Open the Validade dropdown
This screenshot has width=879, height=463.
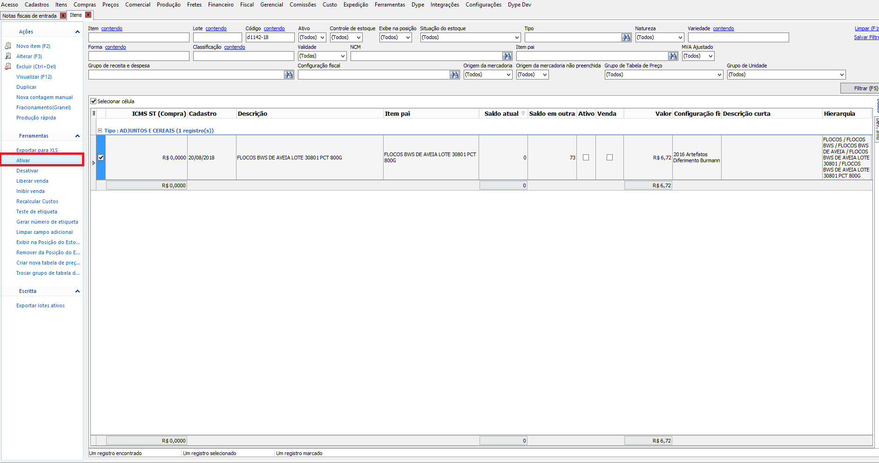point(343,56)
